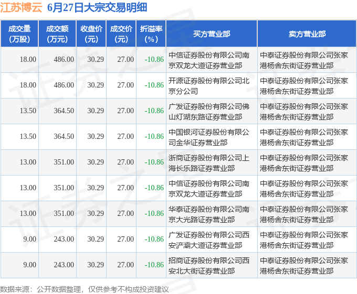Click -10.86 discount rate in 招商证券 row

click(x=154, y=265)
